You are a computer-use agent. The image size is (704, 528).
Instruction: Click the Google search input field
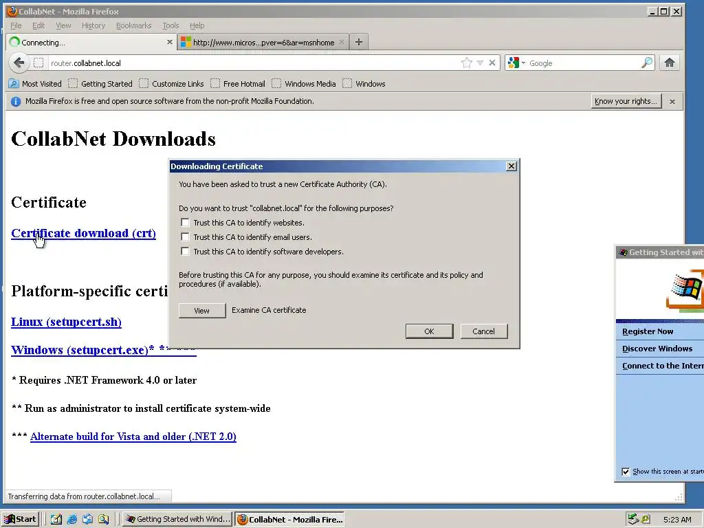tap(584, 63)
